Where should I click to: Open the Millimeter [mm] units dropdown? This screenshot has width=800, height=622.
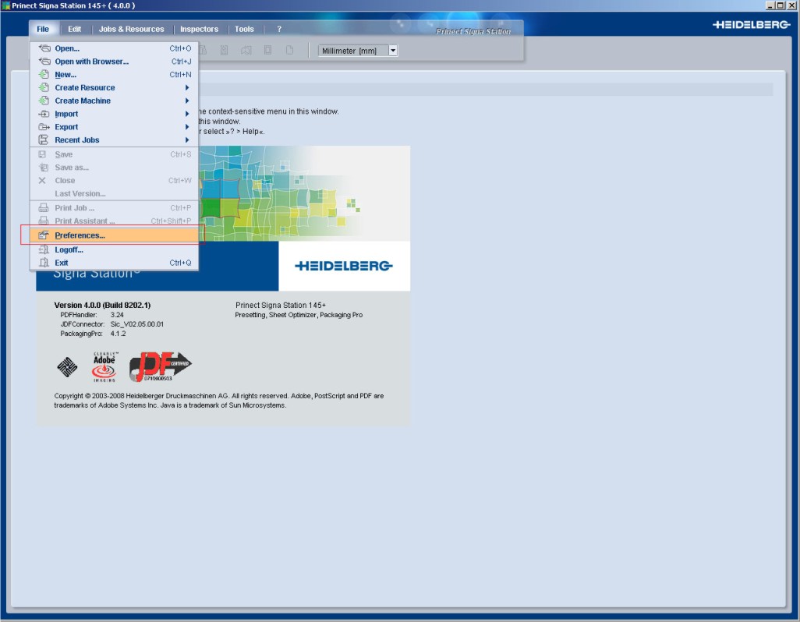[x=393, y=51]
